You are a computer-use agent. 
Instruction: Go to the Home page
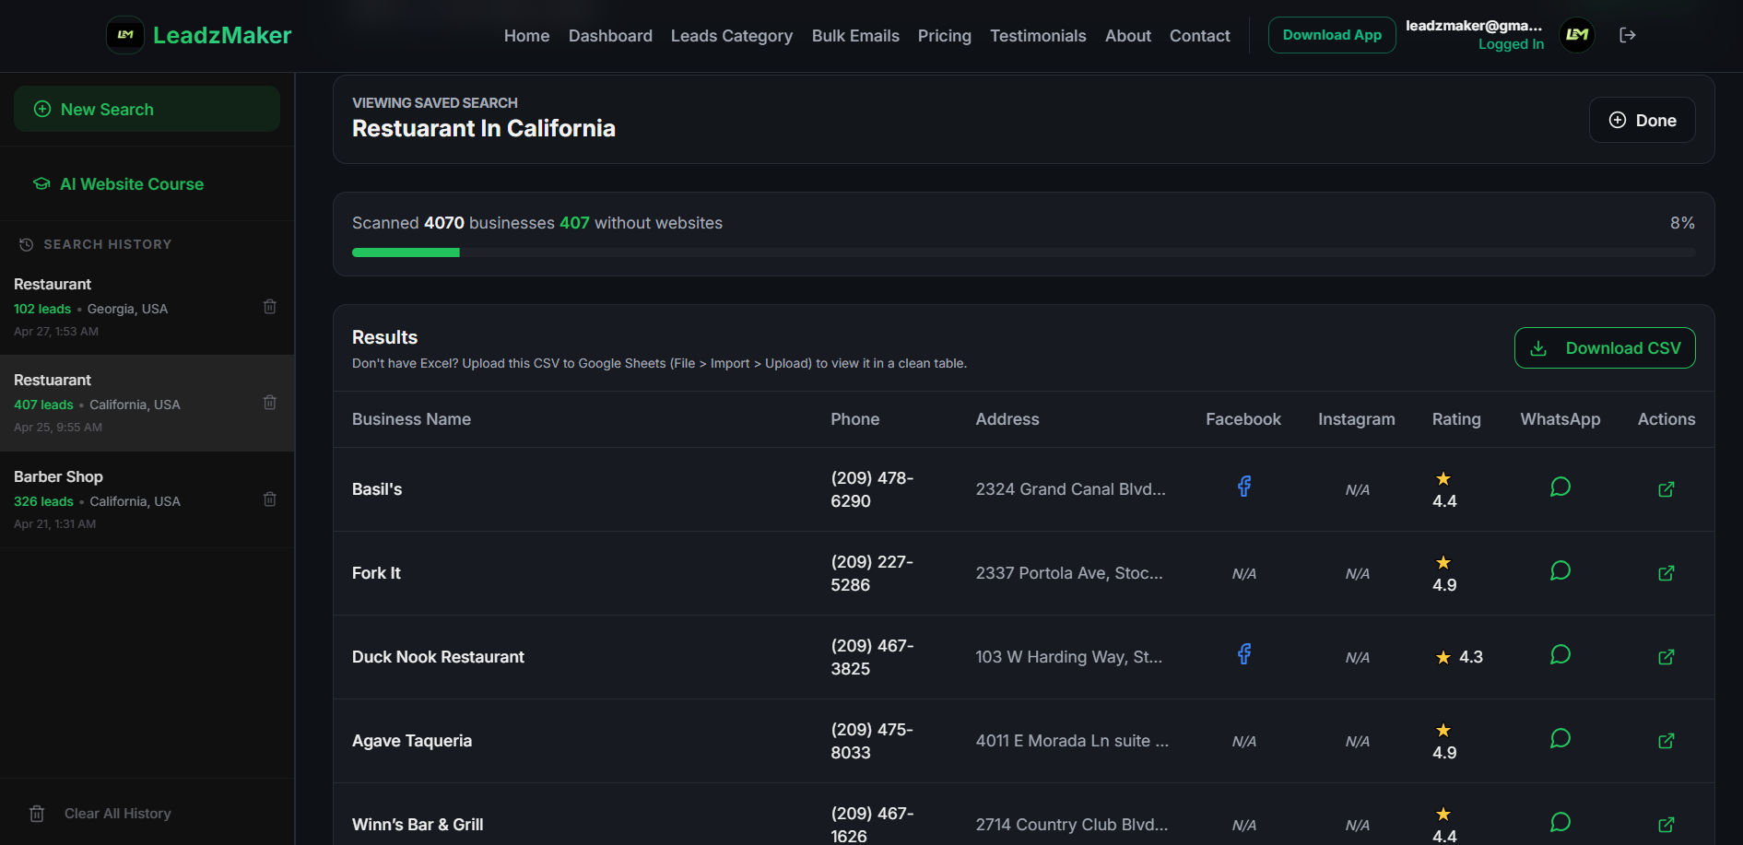526,36
